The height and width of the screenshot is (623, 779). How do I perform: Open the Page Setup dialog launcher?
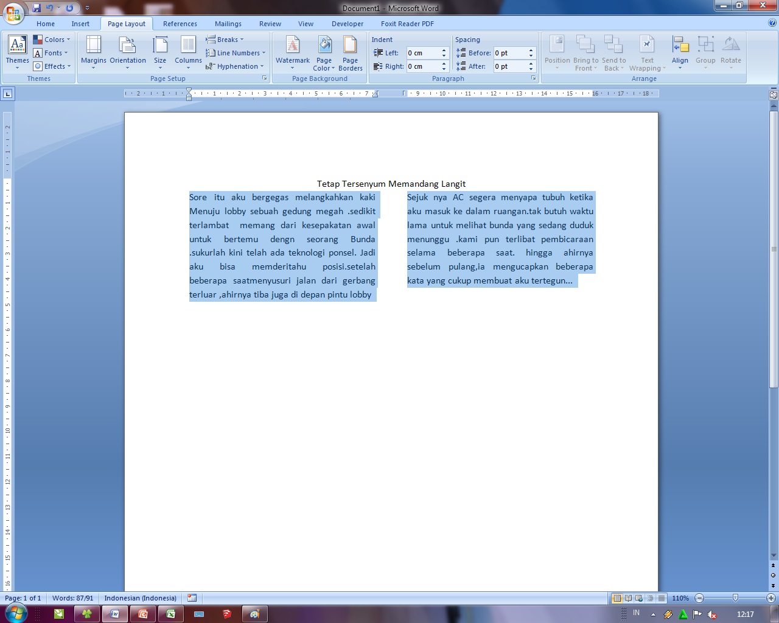click(264, 78)
